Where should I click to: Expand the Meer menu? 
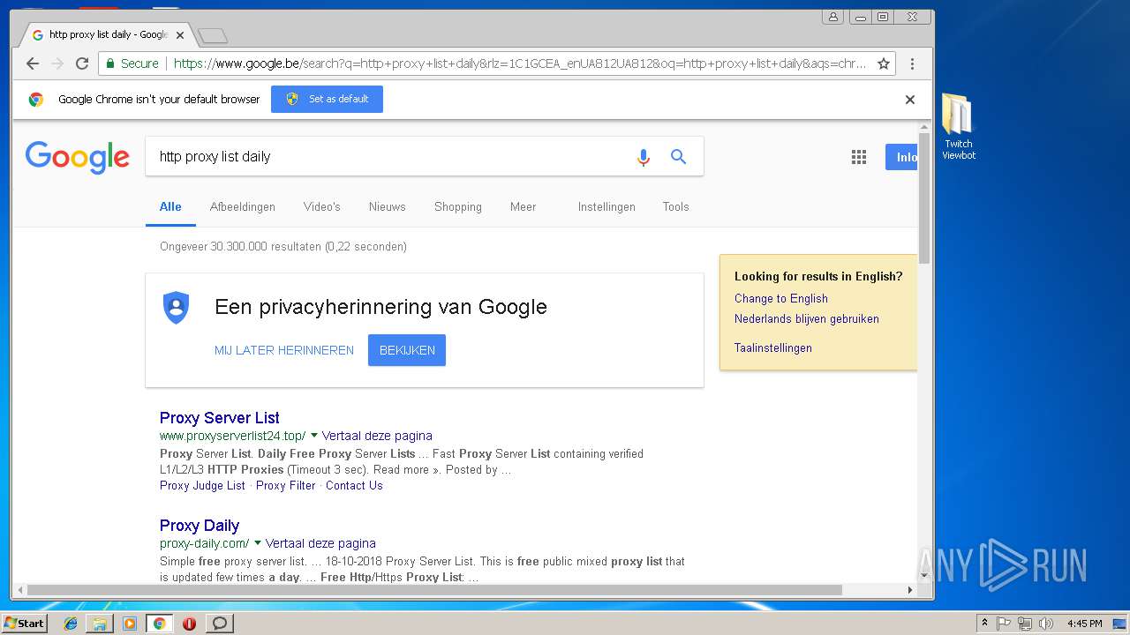click(x=523, y=207)
